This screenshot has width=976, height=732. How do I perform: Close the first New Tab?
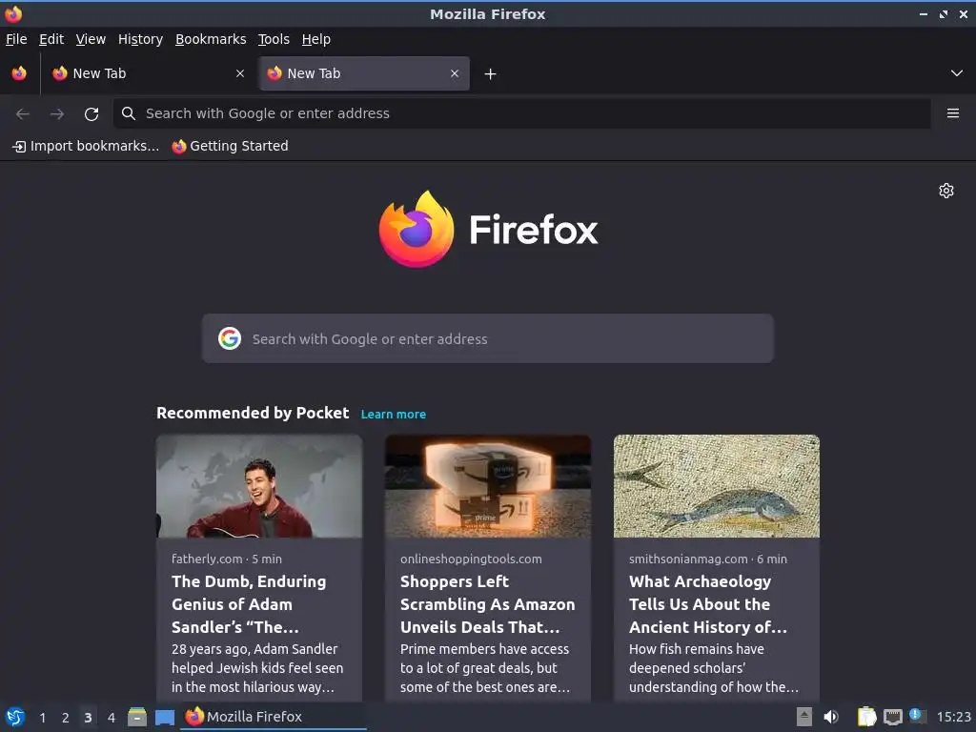click(x=240, y=73)
